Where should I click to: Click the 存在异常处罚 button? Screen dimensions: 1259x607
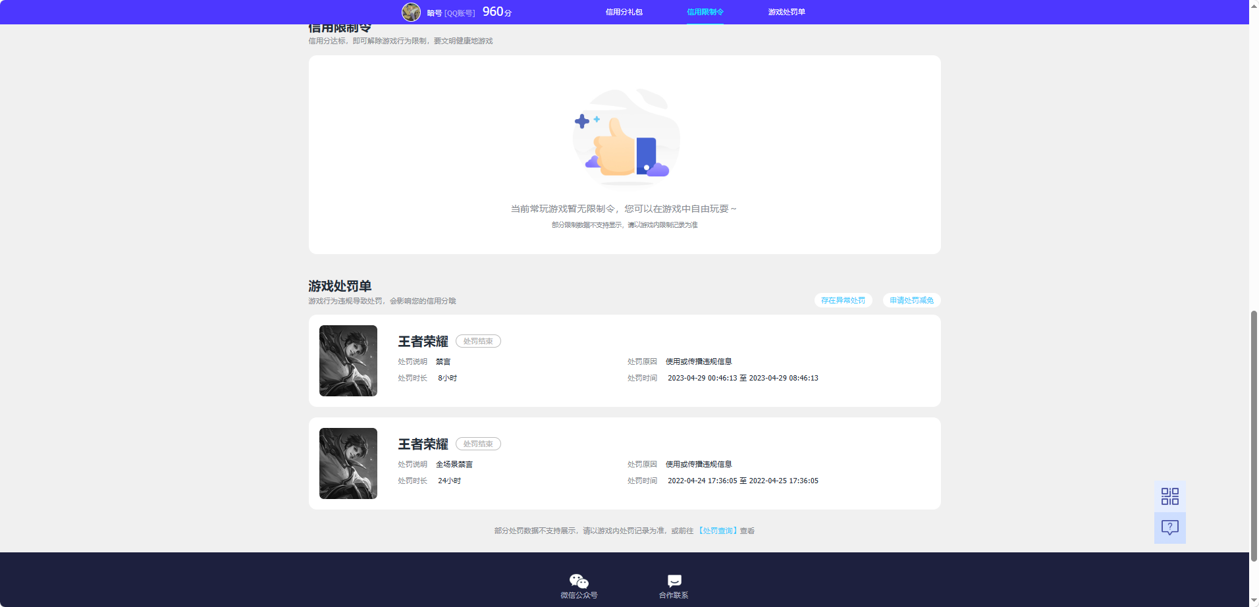[843, 300]
